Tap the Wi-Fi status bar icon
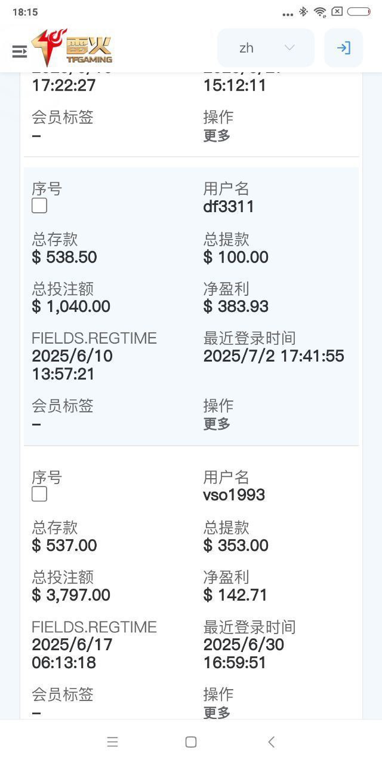 [320, 12]
